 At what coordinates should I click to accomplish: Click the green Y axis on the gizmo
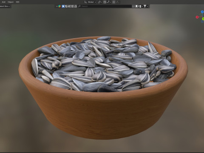[203, 19]
